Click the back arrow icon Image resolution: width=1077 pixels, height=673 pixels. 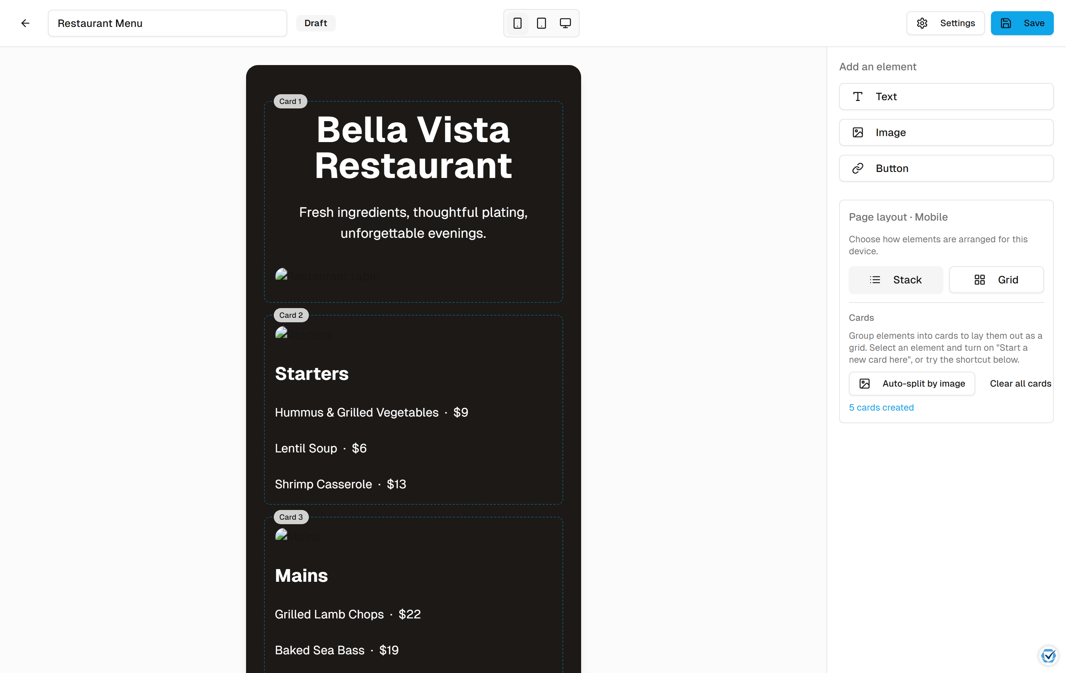[25, 23]
